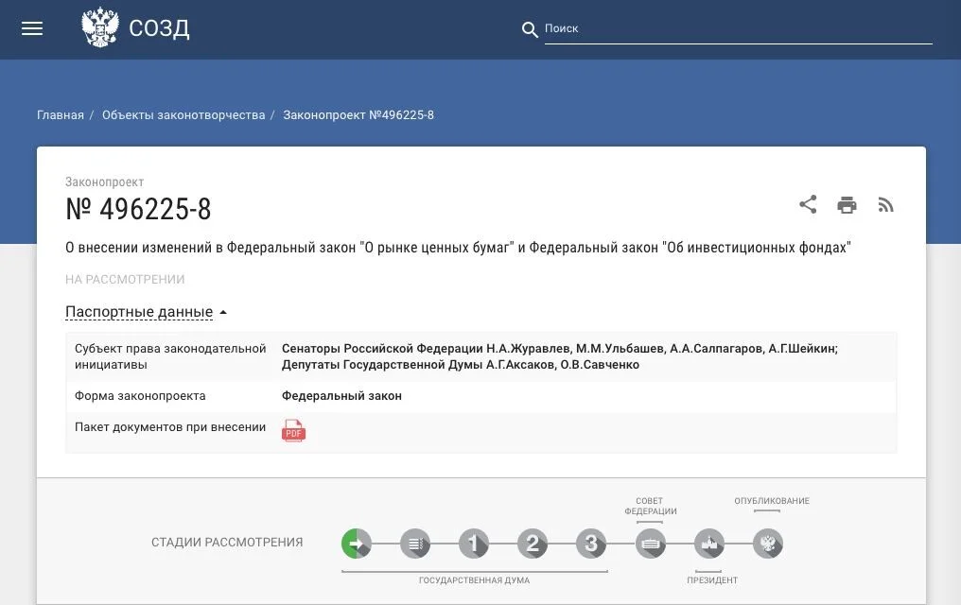Focus the Поиск search field
The image size is (961, 605).
pyautogui.click(x=739, y=28)
